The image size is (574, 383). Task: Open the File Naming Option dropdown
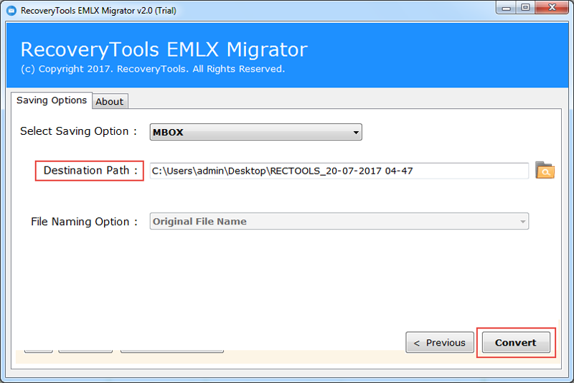click(x=339, y=222)
